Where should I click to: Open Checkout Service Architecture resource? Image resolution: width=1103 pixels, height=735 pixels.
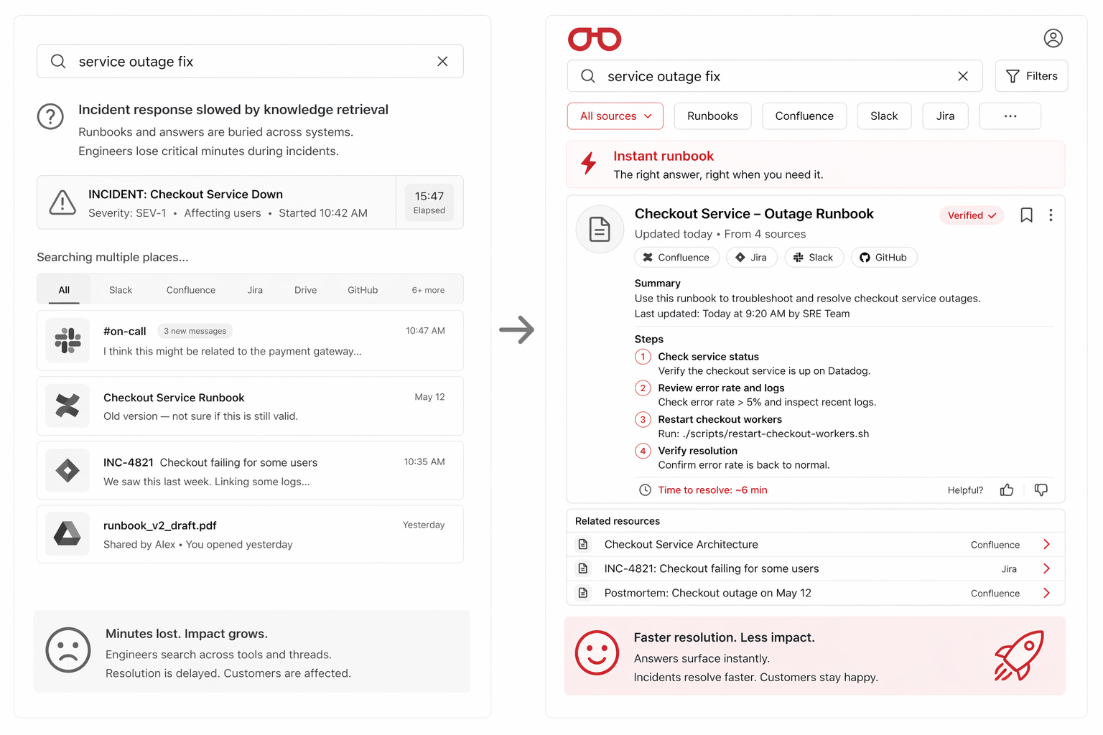click(681, 545)
